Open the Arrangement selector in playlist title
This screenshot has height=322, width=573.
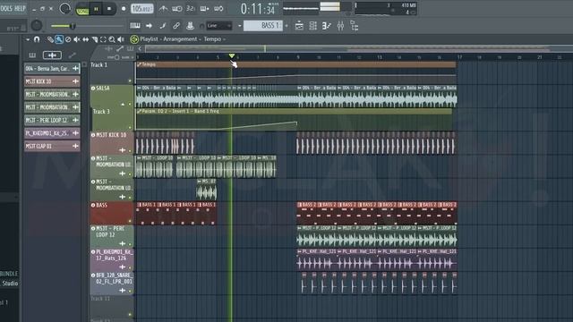180,39
